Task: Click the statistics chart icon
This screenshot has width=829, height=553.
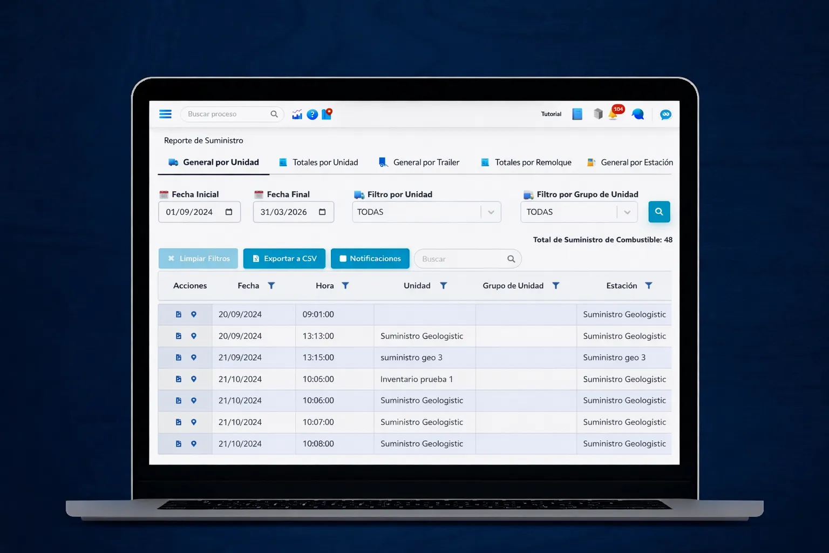Action: [297, 114]
